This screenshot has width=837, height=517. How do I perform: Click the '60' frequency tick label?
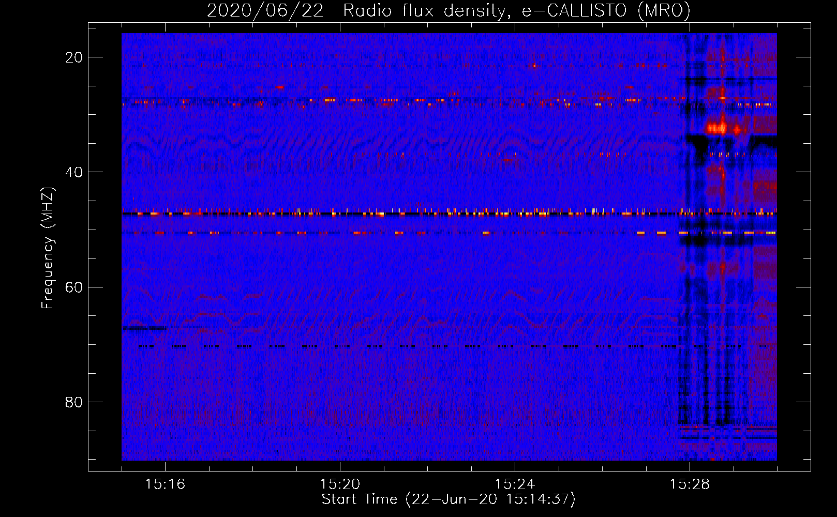74,287
